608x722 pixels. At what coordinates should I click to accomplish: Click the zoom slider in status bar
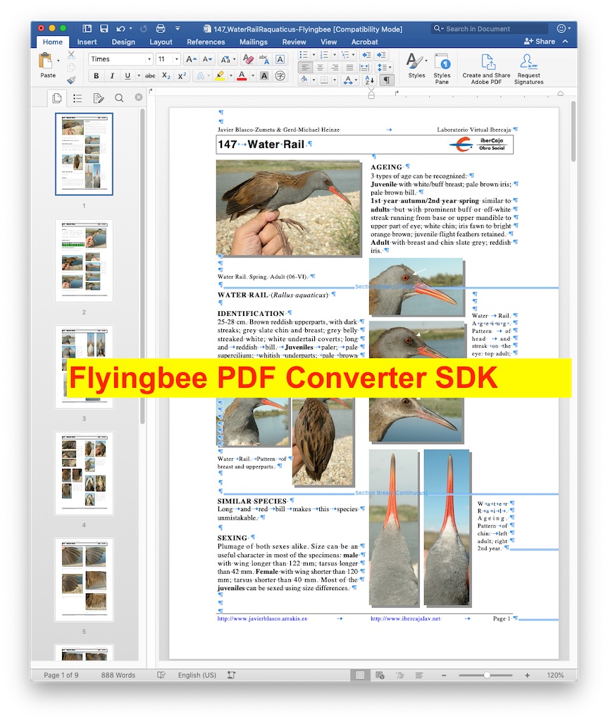click(486, 675)
